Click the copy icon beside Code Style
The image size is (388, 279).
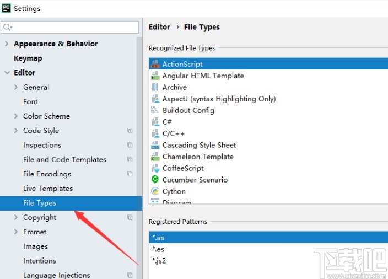click(130, 131)
